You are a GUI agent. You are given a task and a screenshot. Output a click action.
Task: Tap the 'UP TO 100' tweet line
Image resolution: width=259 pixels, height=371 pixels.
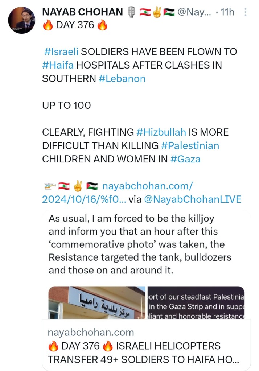(x=66, y=106)
